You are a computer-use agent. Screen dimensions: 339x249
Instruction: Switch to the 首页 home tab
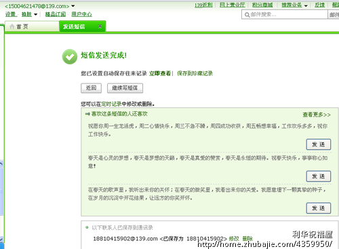(32, 26)
